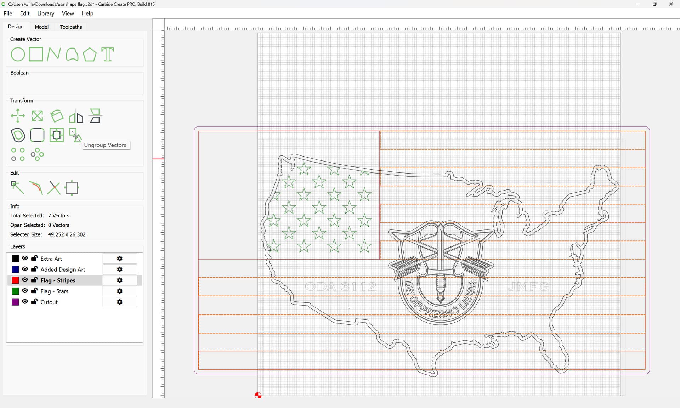This screenshot has width=680, height=408.
Task: Open the View menu
Action: [68, 13]
